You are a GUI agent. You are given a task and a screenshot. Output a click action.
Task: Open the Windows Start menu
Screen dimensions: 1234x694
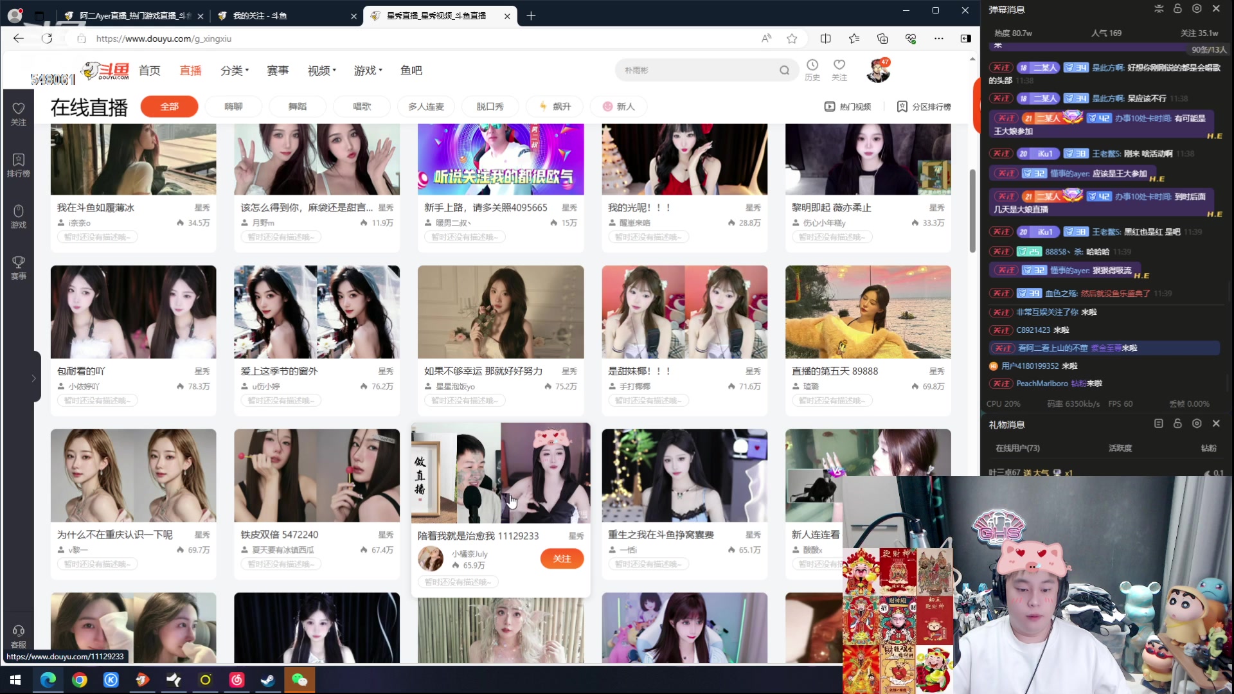15,680
